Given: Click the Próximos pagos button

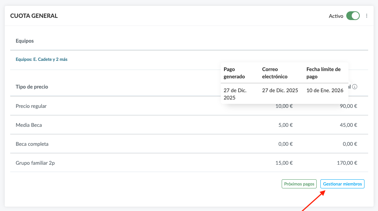Looking at the screenshot, I should (299, 184).
